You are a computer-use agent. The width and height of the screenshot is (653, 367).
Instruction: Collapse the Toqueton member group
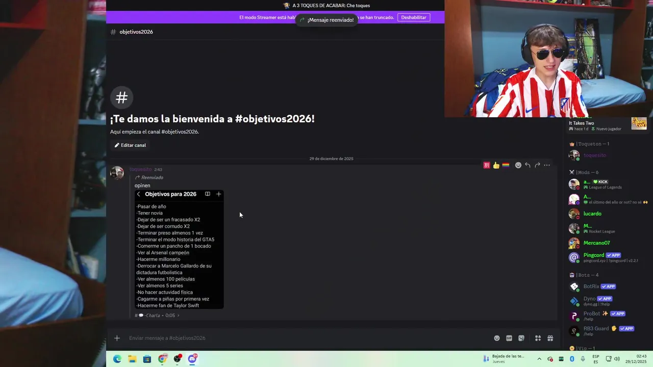coord(589,144)
